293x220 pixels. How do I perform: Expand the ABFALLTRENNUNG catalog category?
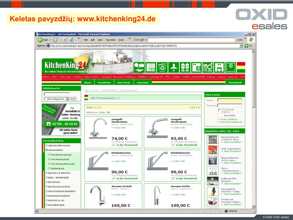coord(47,145)
